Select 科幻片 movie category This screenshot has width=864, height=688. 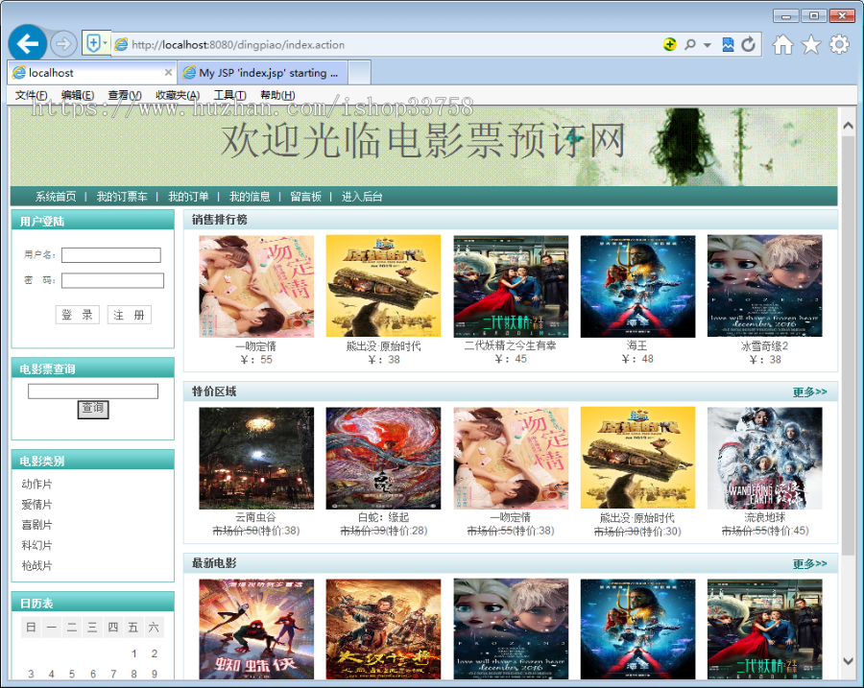pyautogui.click(x=36, y=545)
